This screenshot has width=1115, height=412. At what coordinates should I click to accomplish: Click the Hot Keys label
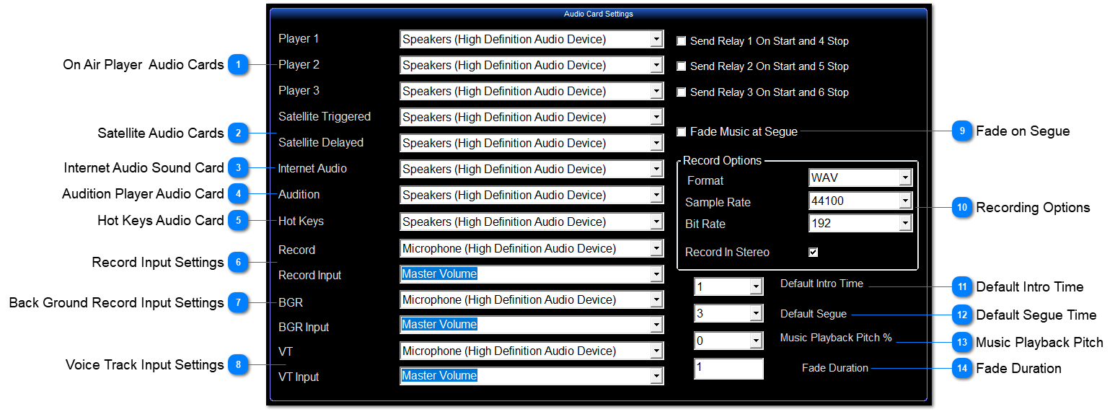[x=301, y=222]
